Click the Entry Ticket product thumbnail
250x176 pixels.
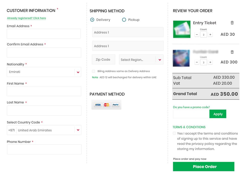pyautogui.click(x=182, y=29)
